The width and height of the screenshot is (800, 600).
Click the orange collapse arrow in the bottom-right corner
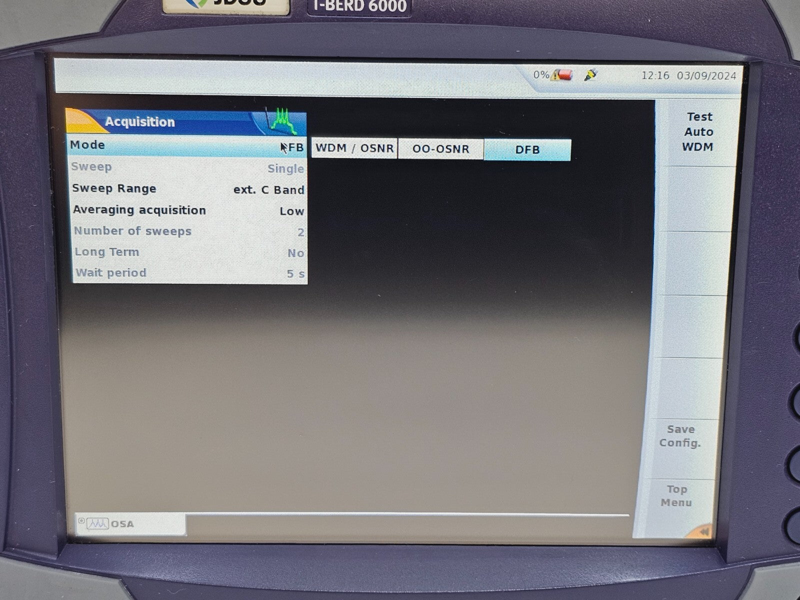pos(704,532)
